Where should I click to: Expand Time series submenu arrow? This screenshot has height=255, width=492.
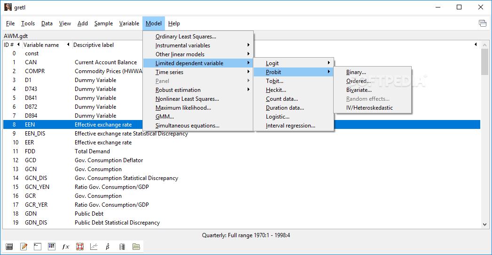coord(249,72)
